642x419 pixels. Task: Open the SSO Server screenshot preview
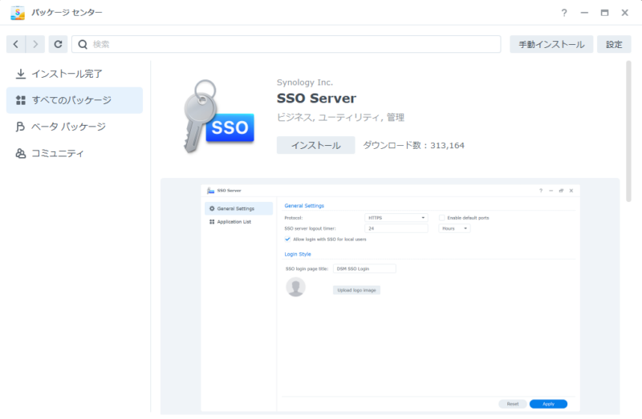(x=390, y=297)
